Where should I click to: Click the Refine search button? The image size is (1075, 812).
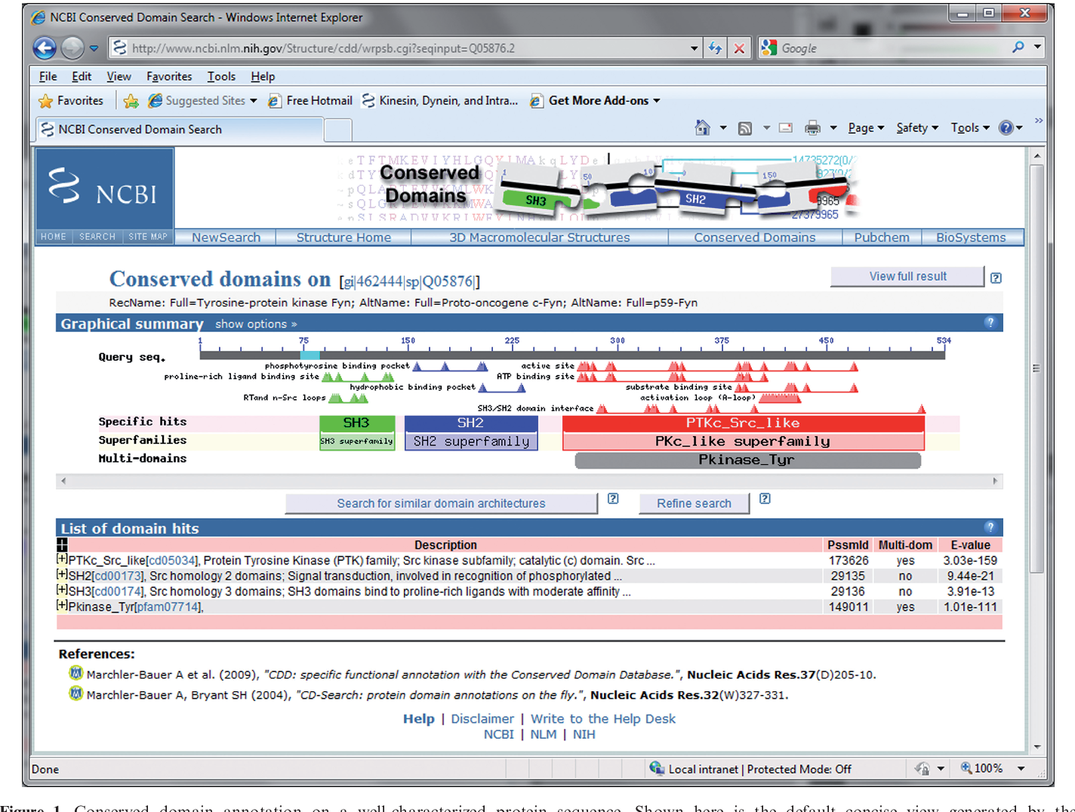pos(694,503)
